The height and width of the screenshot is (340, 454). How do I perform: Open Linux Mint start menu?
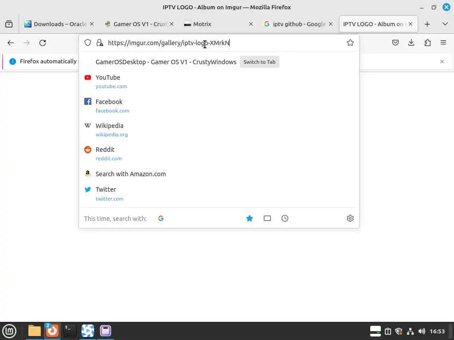9,331
